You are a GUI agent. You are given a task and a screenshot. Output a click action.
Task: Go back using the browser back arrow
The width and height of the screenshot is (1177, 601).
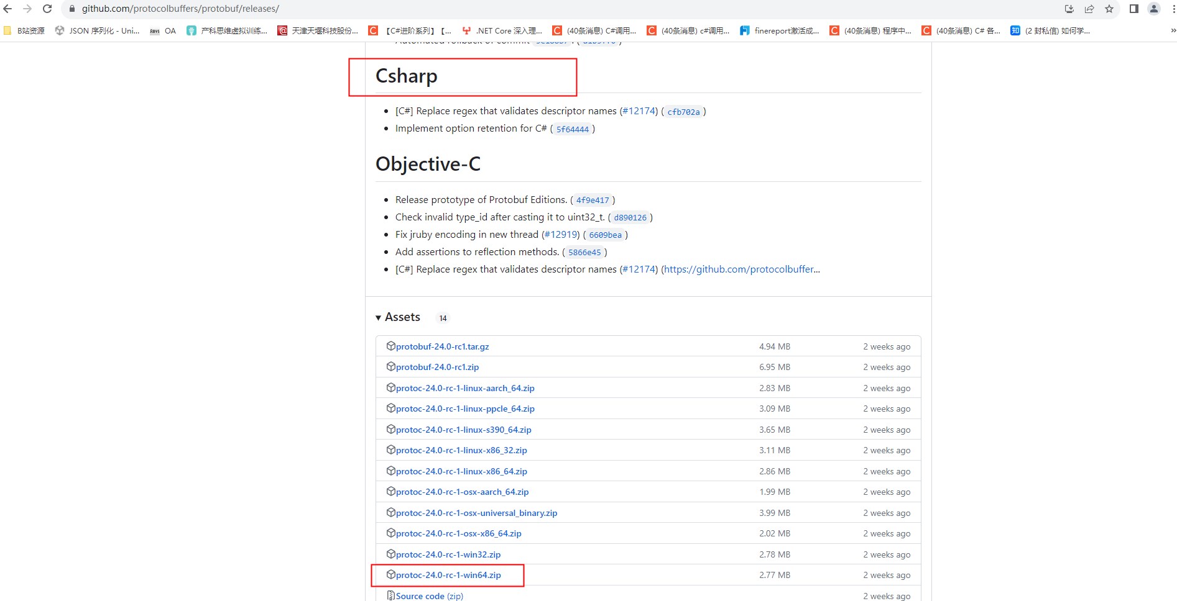[8, 9]
